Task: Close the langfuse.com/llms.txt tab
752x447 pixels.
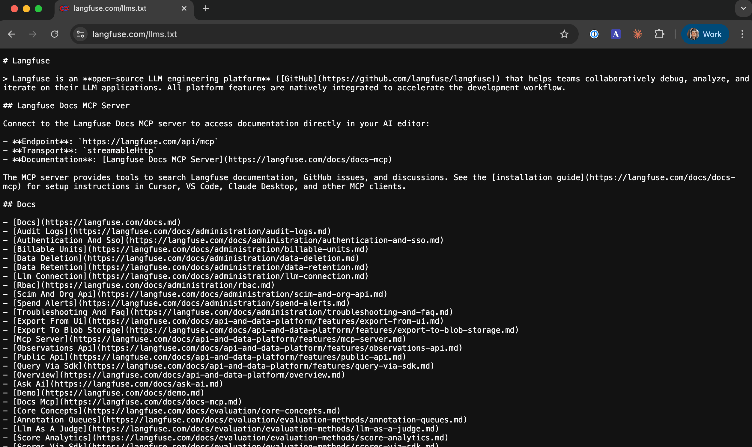Action: click(x=184, y=8)
